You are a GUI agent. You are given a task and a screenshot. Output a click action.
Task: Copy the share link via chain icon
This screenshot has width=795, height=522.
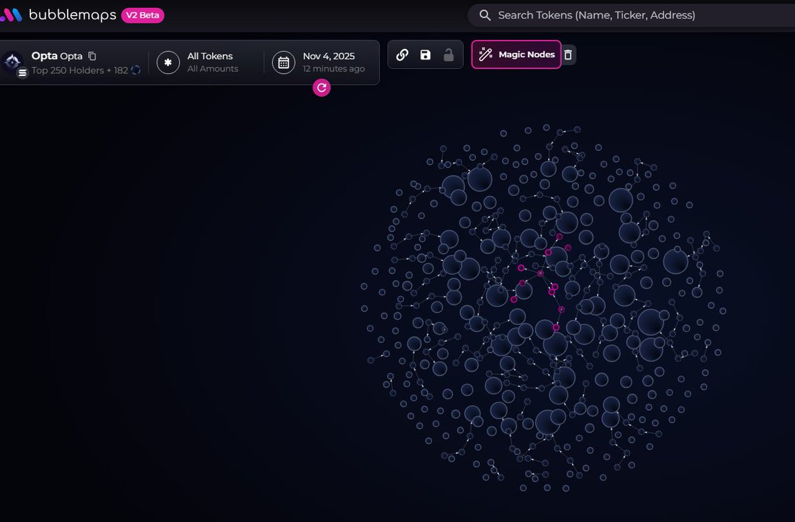(x=402, y=55)
